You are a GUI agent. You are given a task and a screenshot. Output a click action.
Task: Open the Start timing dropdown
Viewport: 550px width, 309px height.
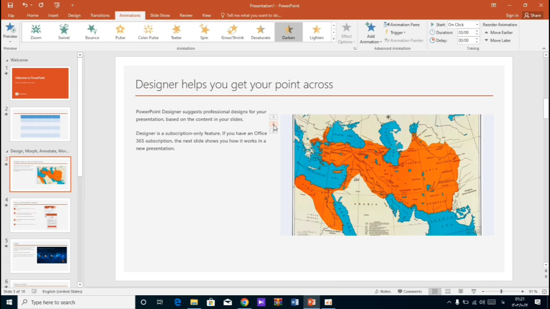477,25
